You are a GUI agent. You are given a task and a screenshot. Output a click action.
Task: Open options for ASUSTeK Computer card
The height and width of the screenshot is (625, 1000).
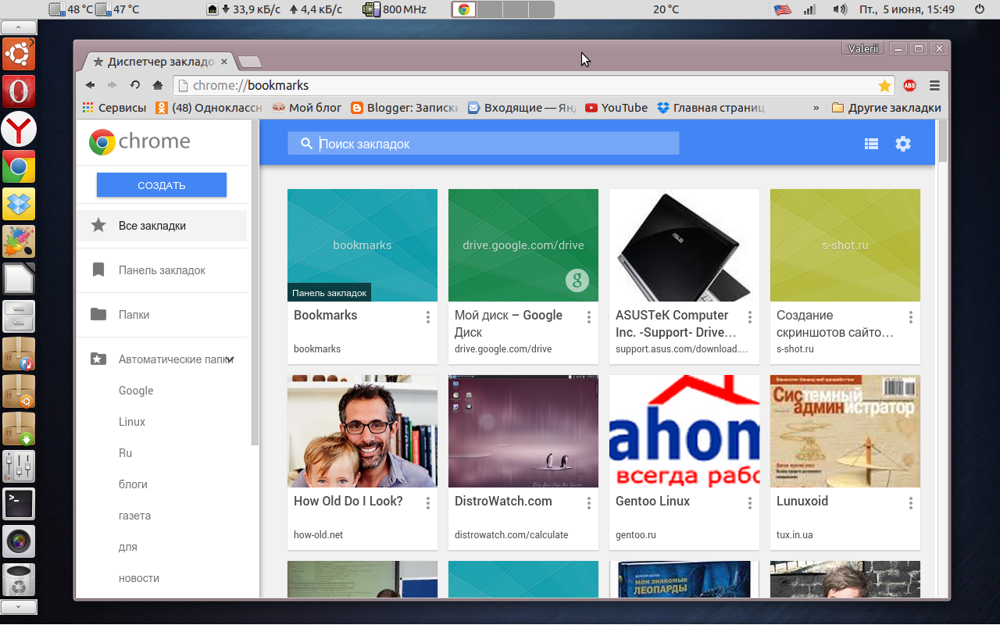(750, 317)
